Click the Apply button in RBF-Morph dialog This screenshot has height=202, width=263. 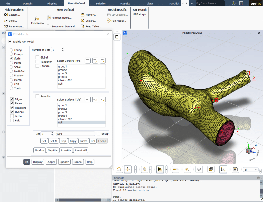click(51, 162)
